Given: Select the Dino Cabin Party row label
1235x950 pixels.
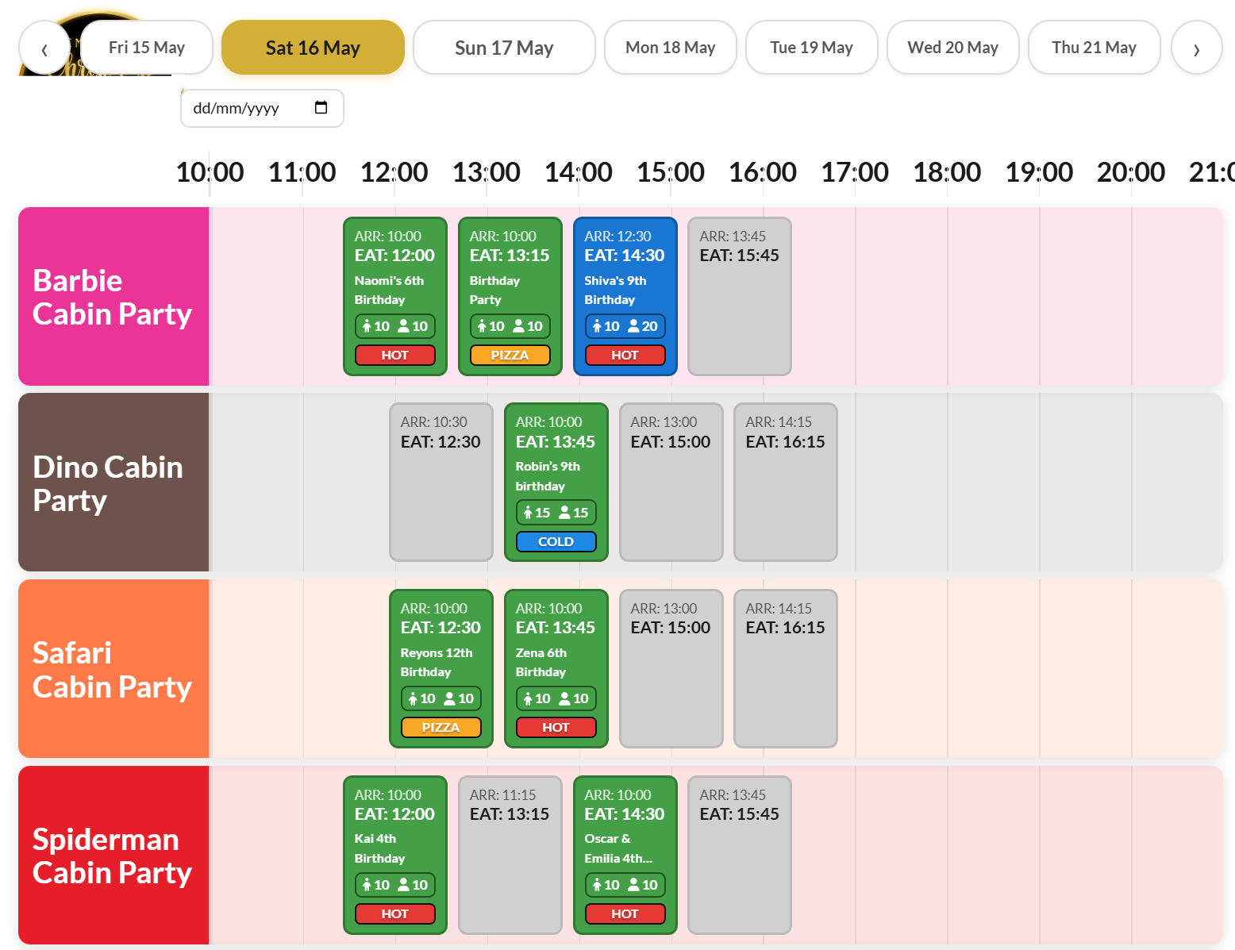Looking at the screenshot, I should click(x=113, y=483).
